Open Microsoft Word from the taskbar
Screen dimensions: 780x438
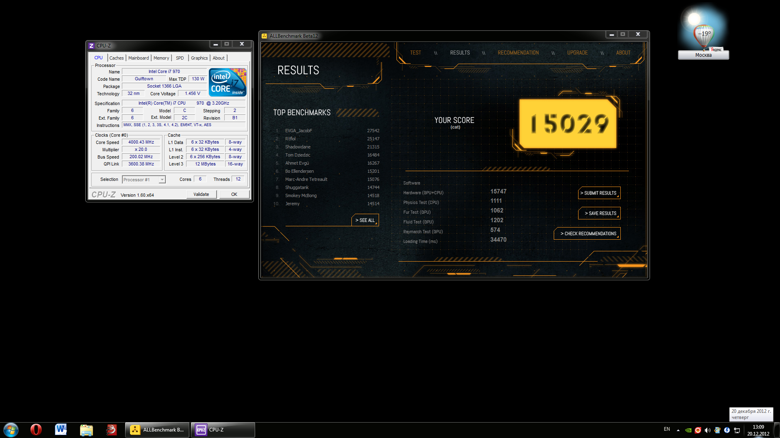click(x=61, y=430)
